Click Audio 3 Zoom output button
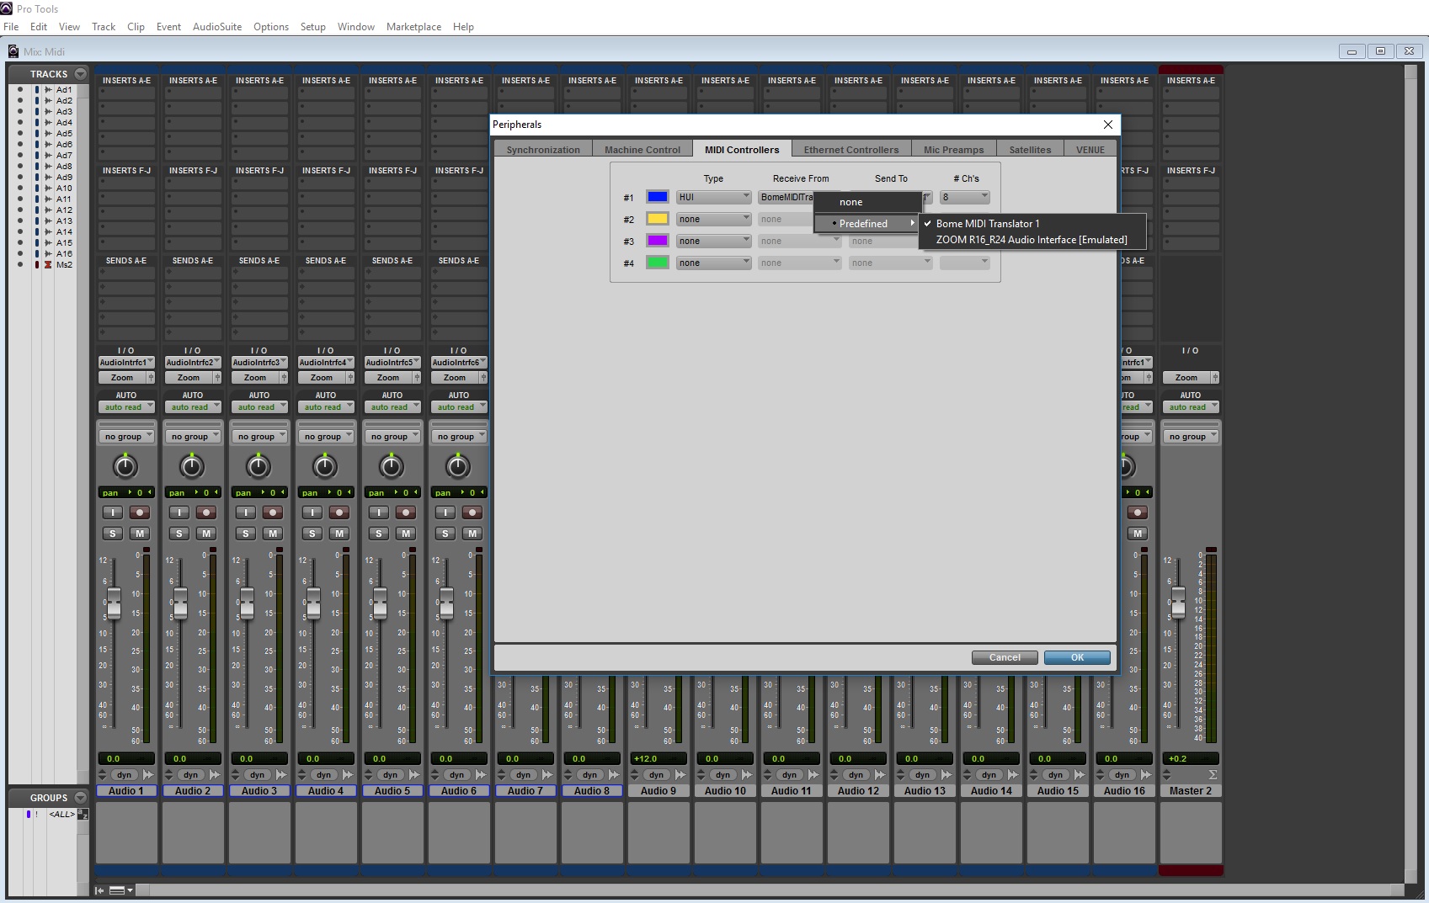 (255, 378)
